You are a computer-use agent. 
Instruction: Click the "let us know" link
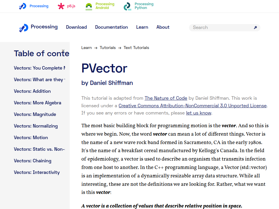click(x=199, y=113)
